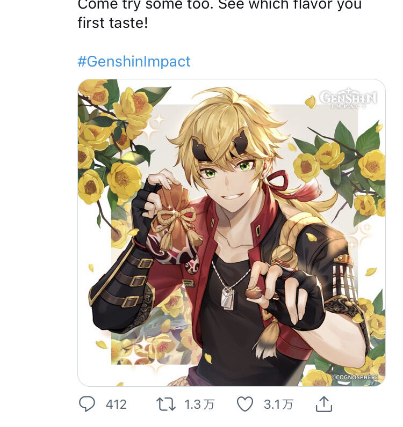The height and width of the screenshot is (427, 403).
Task: Open the #GenshinImpact hashtag link
Action: (134, 61)
